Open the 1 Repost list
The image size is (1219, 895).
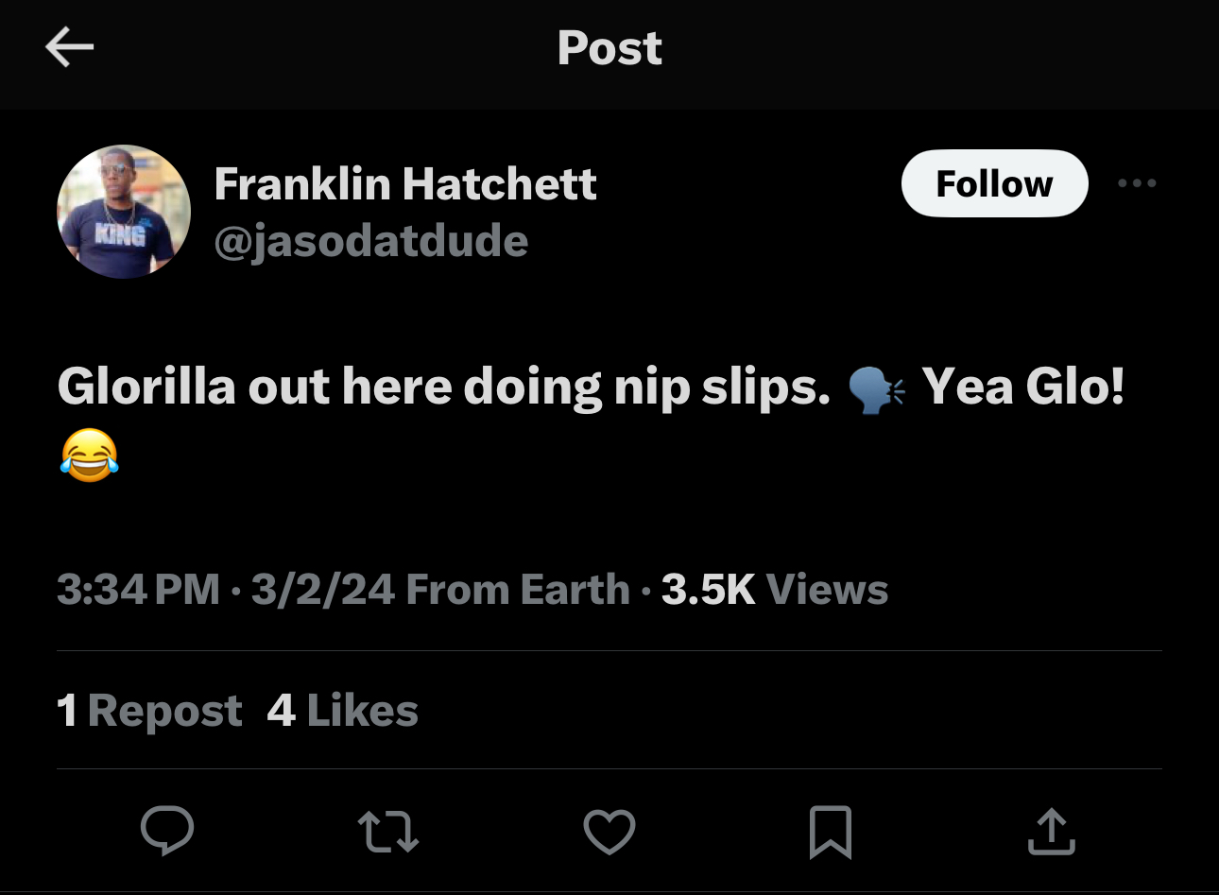point(149,711)
